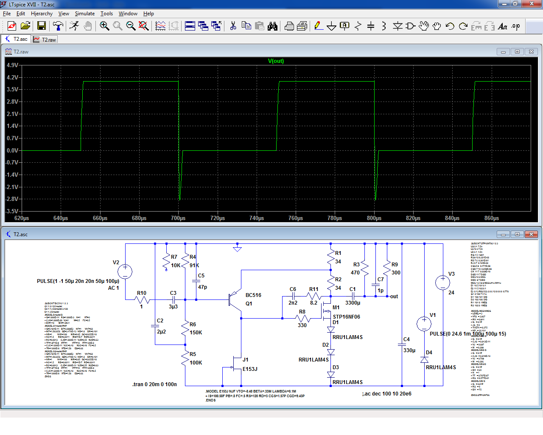Switch to the T2.asc tab
The image size is (543, 435).
16,39
